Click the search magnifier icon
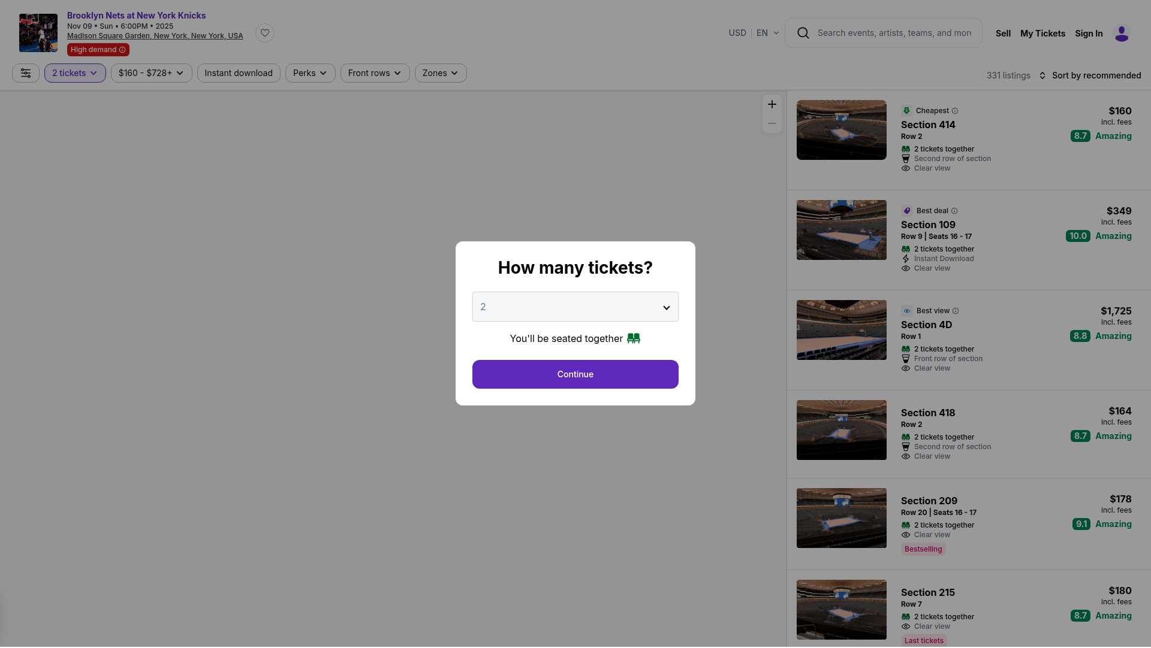This screenshot has width=1151, height=648. coord(803,33)
